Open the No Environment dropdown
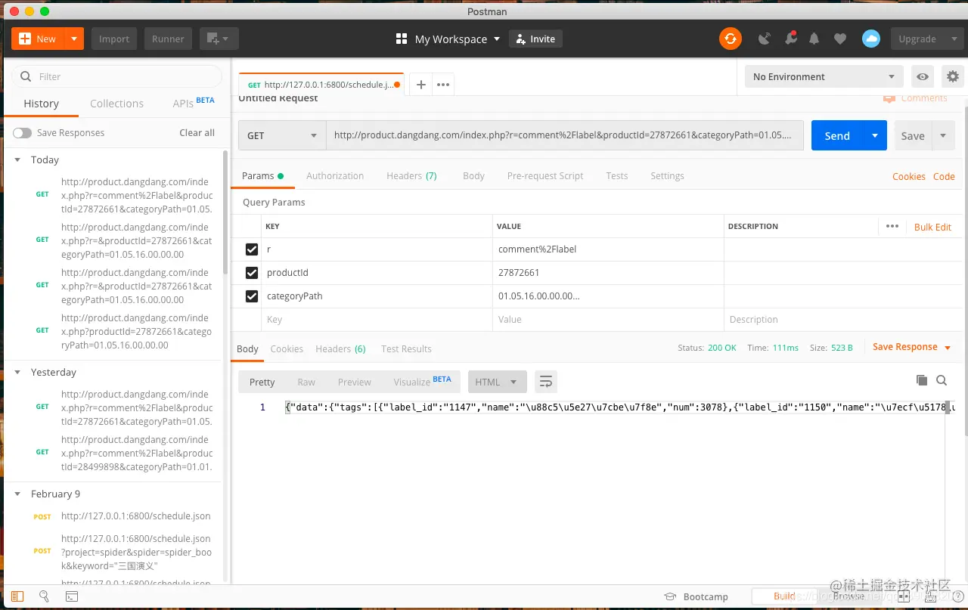The height and width of the screenshot is (610, 968). click(824, 76)
